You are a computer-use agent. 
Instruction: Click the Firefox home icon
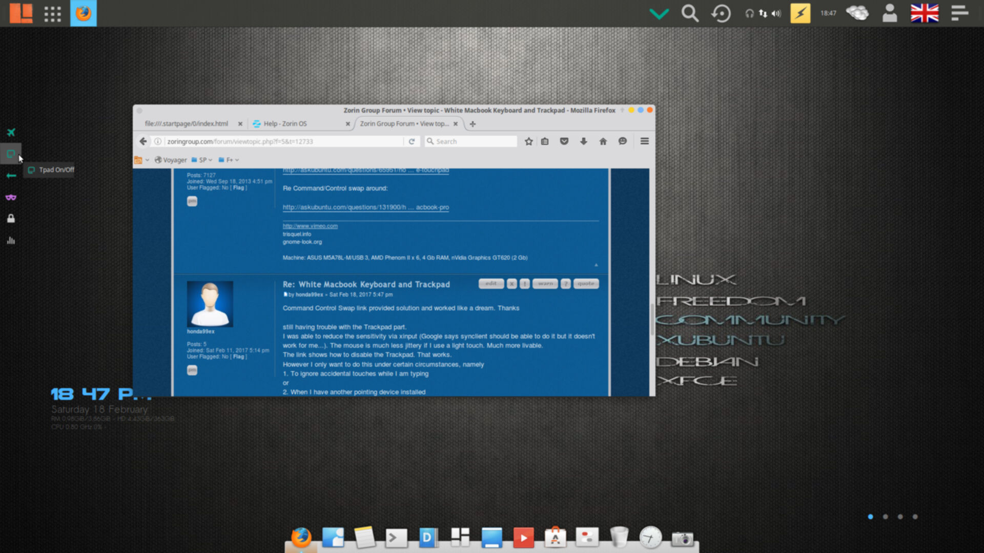[603, 141]
